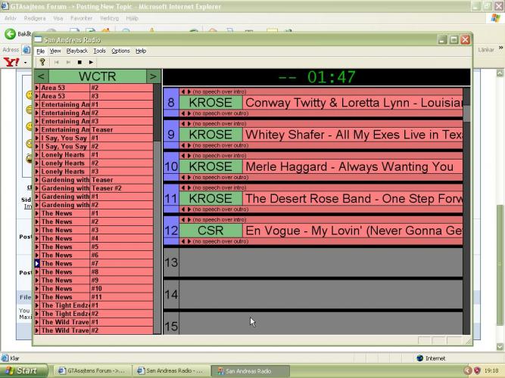Image resolution: width=505 pixels, height=378 pixels.
Task: Open the Playback menu
Action: (x=77, y=51)
